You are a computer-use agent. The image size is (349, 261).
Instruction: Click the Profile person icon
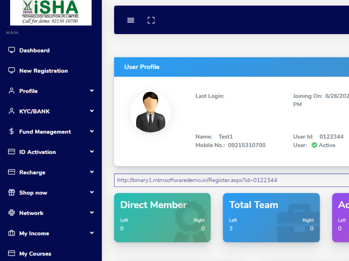12,91
